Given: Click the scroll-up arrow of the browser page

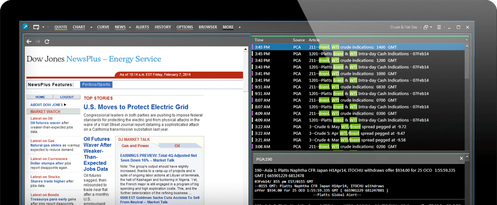Looking at the screenshot, I should (x=246, y=49).
